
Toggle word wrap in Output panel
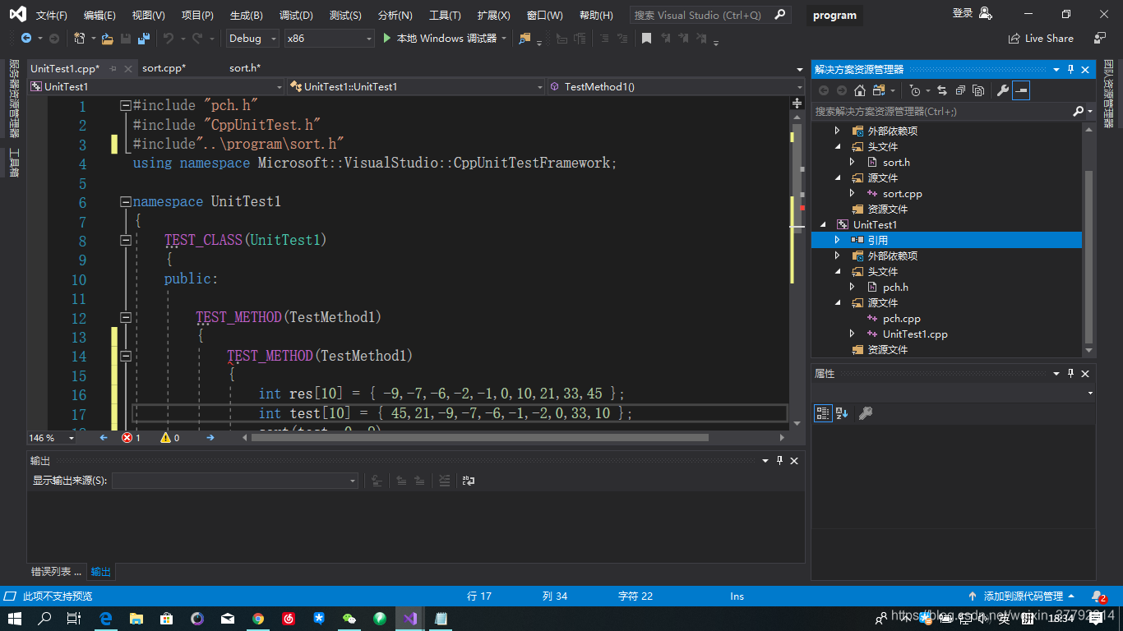(469, 481)
